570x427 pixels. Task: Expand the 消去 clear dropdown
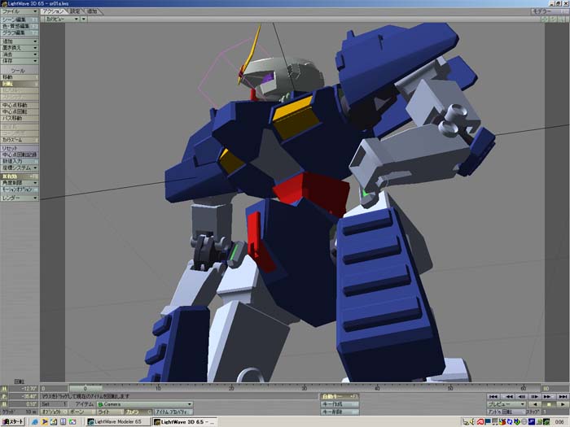20,54
